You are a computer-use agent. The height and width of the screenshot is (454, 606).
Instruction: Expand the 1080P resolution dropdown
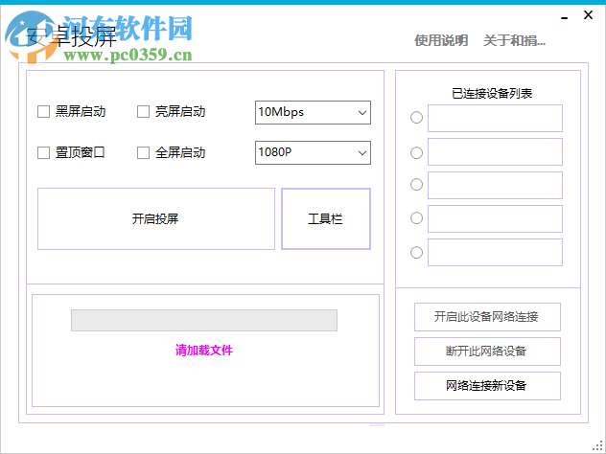pos(313,152)
